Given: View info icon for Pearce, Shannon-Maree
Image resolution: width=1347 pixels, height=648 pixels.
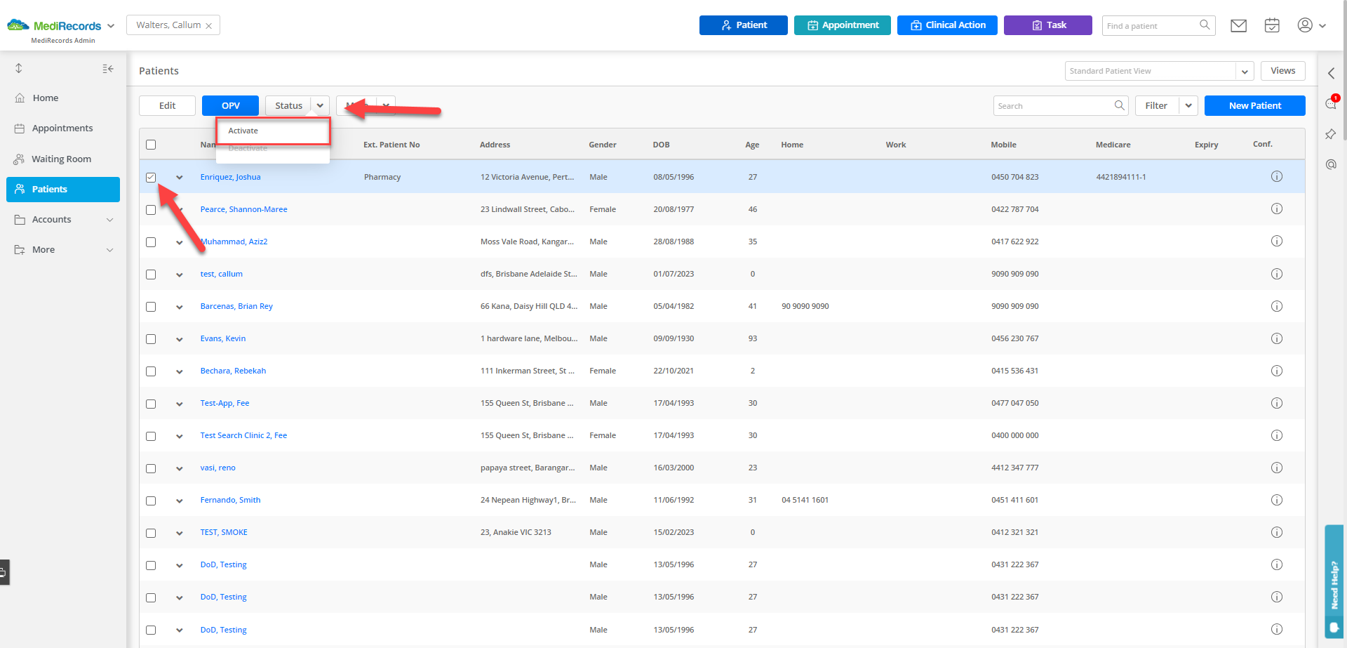Looking at the screenshot, I should [1277, 209].
